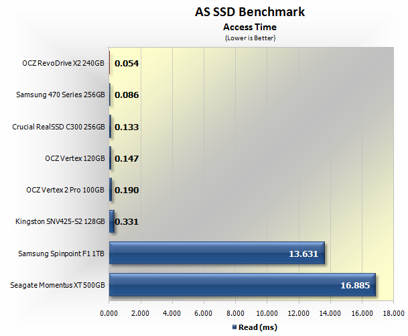Click the 4.000 axis tick label

[172, 313]
